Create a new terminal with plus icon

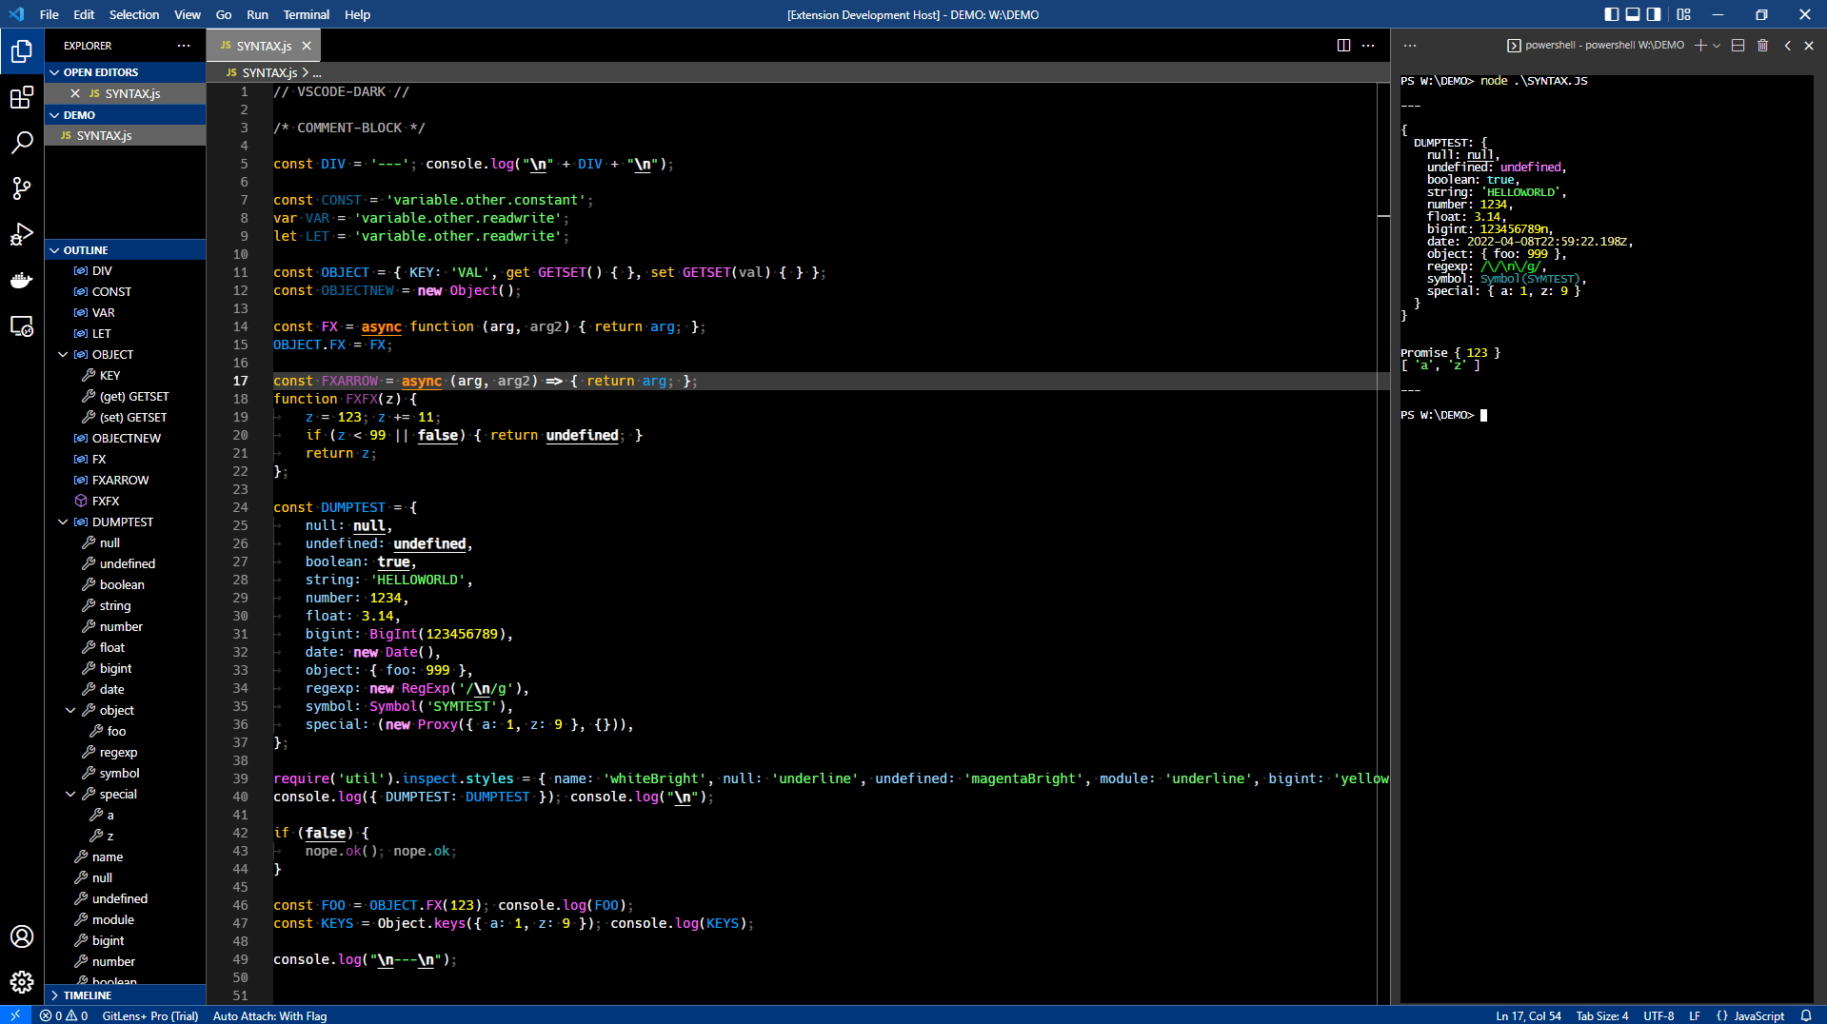click(1700, 46)
